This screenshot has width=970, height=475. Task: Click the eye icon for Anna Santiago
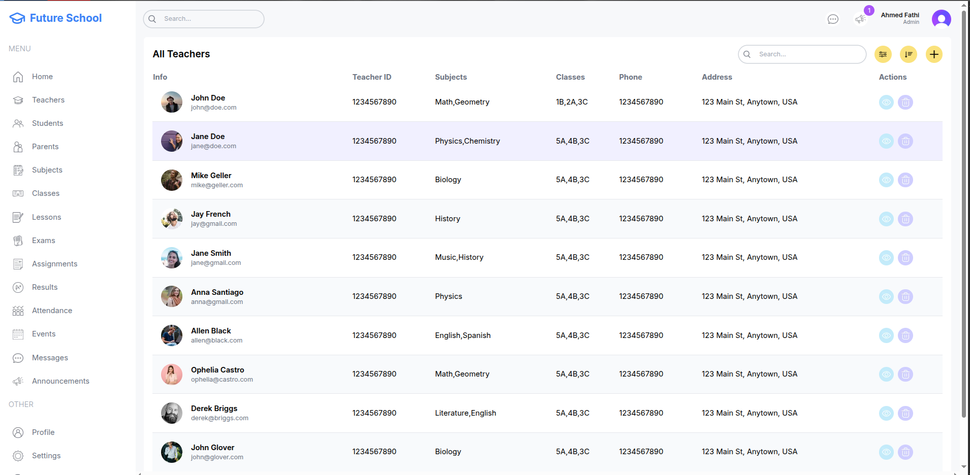pos(886,297)
